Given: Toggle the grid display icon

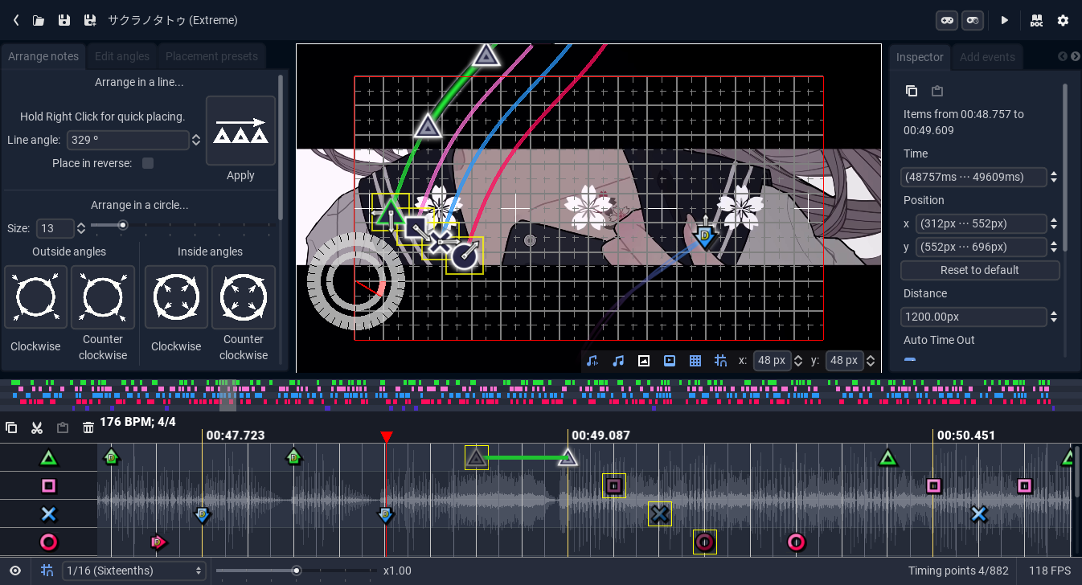Looking at the screenshot, I should point(695,361).
